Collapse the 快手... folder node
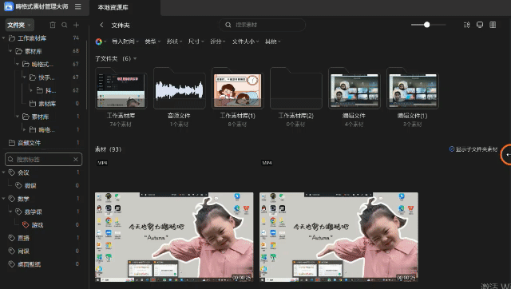Image resolution: width=511 pixels, height=289 pixels. click(24, 77)
